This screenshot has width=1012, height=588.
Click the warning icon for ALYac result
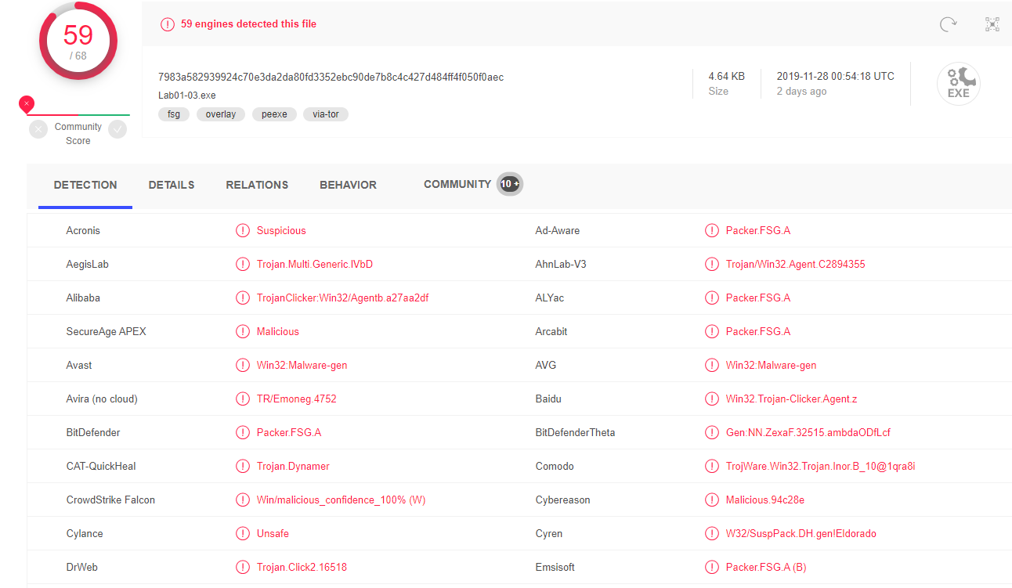coord(711,298)
